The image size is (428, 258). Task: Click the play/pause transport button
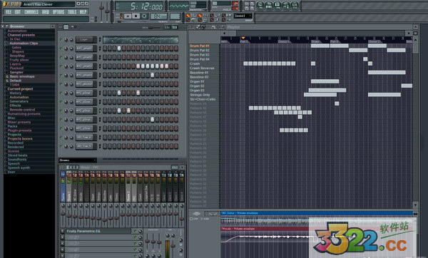click(128, 16)
